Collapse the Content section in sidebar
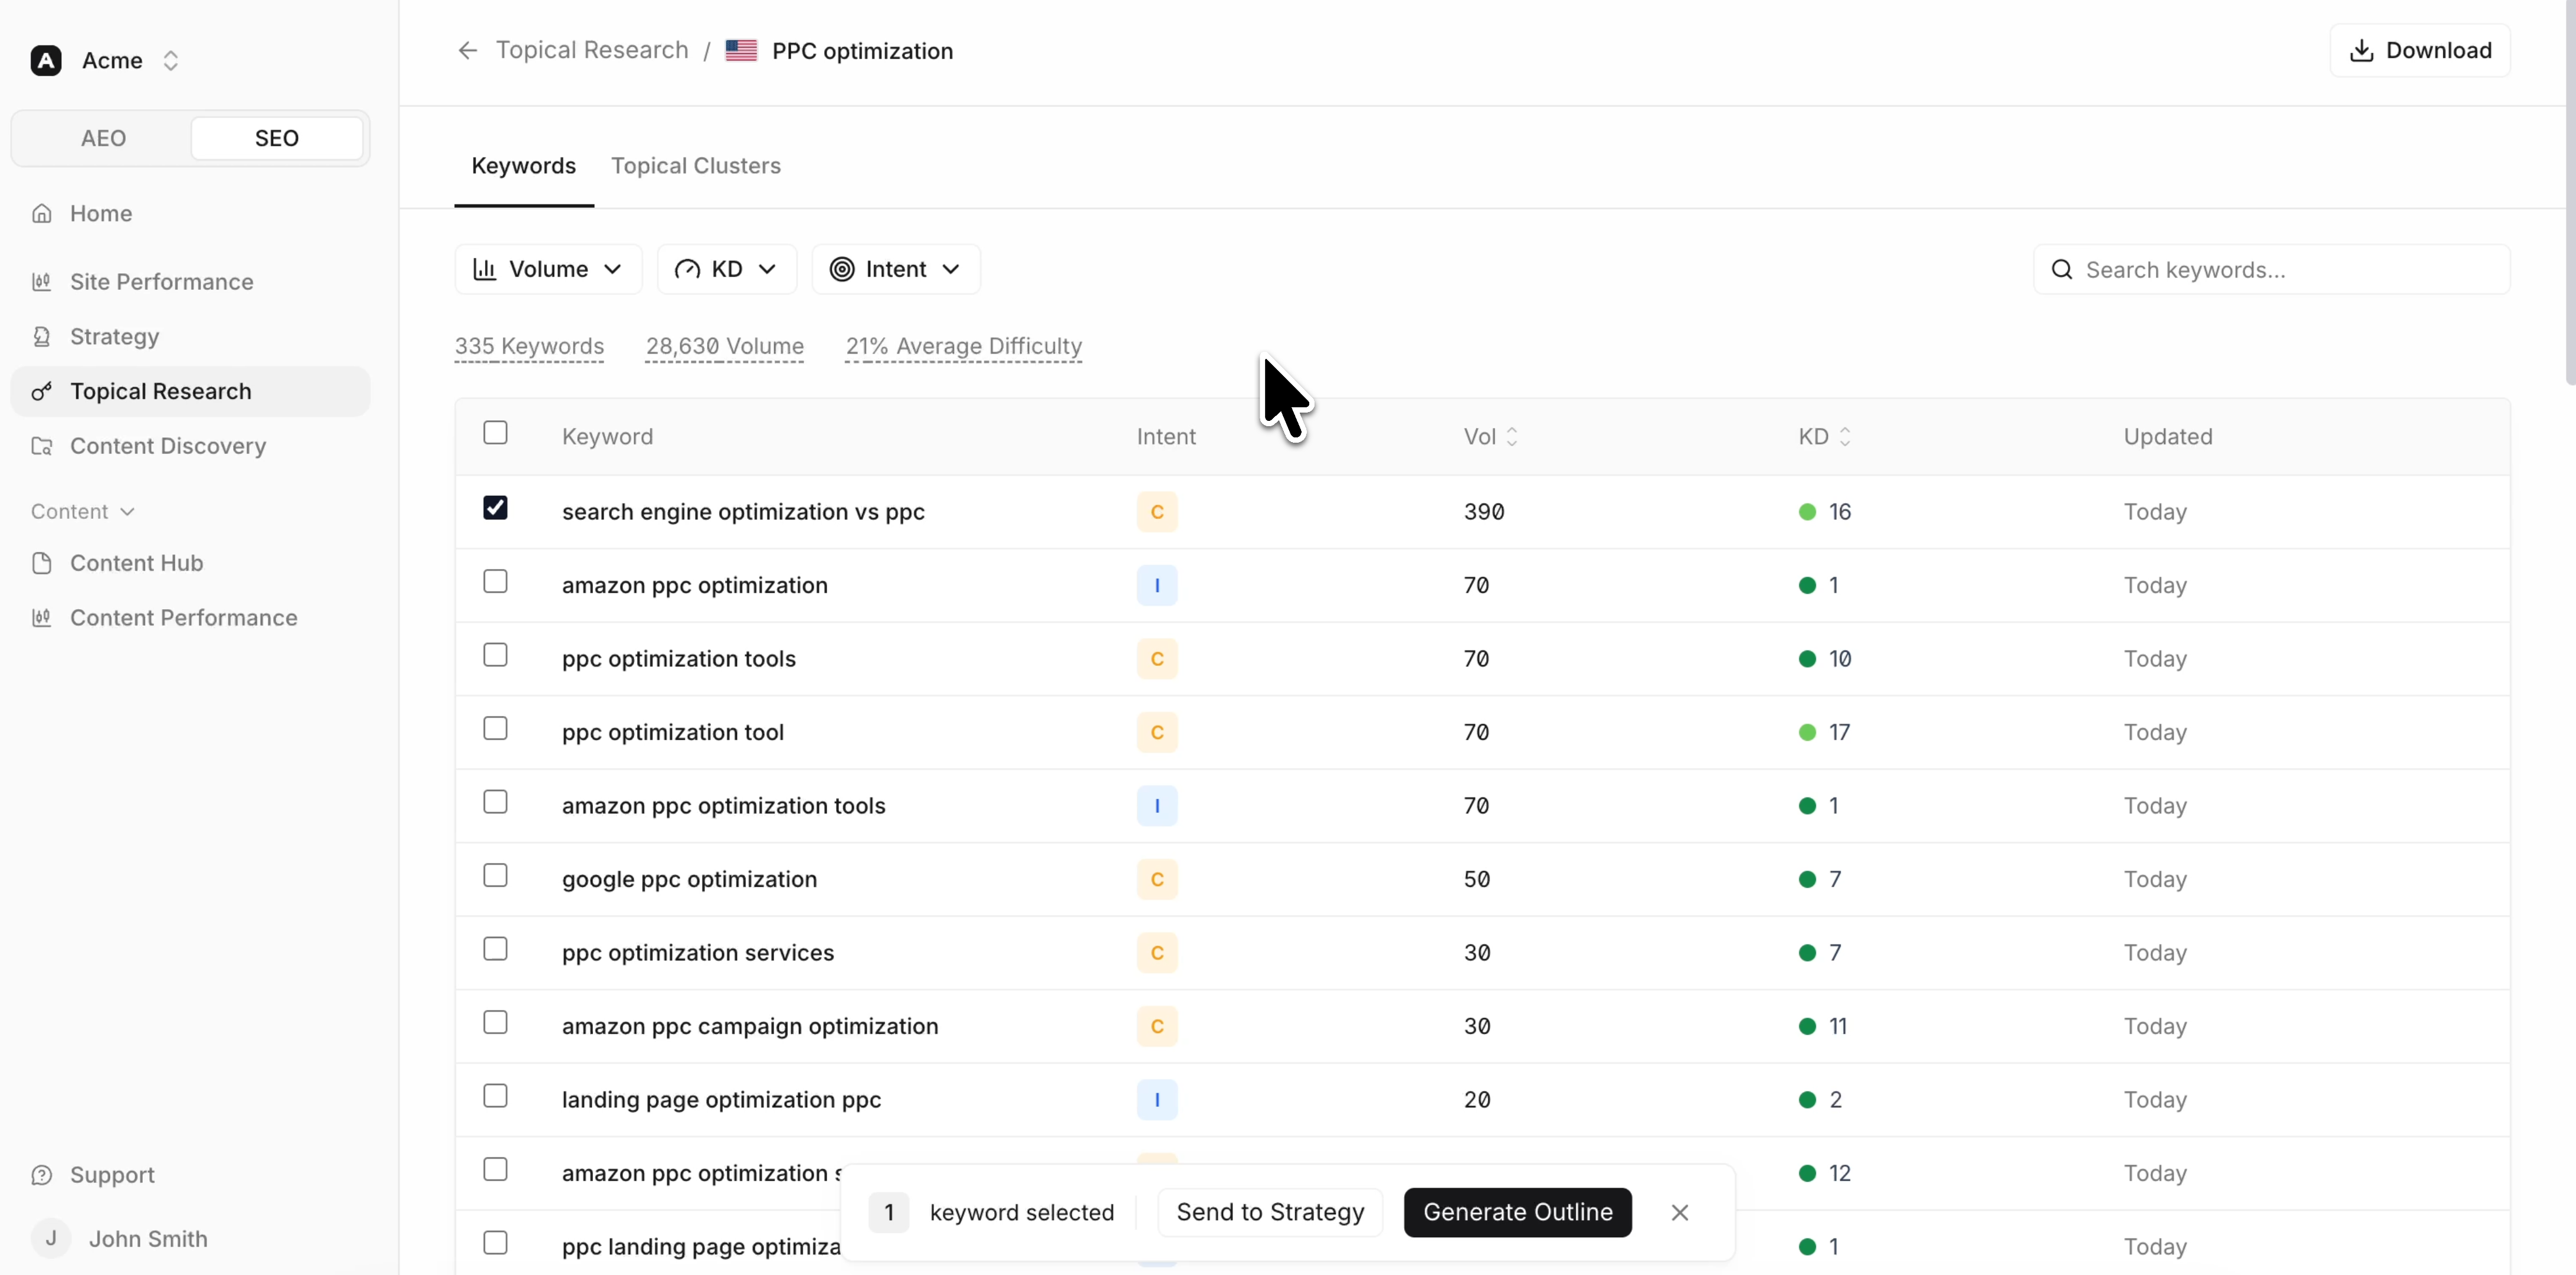 (83, 511)
